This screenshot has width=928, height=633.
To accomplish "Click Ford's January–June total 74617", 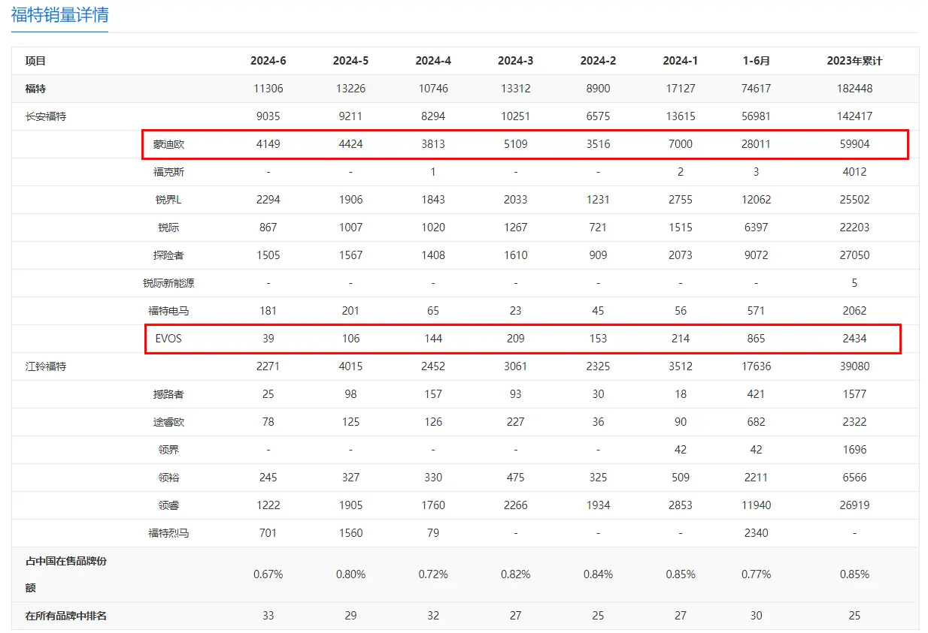I will [x=756, y=89].
